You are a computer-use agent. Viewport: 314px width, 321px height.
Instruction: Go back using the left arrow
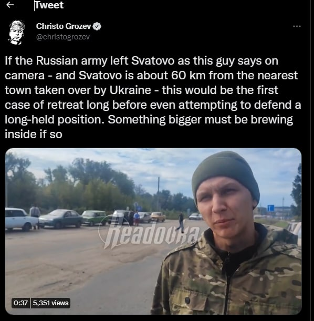click(x=10, y=5)
